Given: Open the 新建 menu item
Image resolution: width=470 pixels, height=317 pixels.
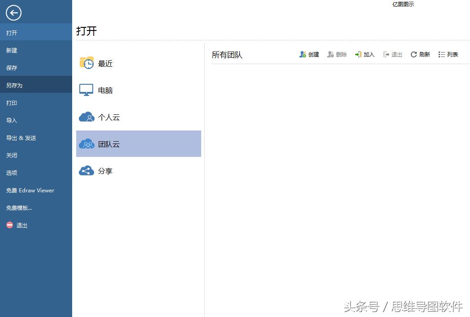Looking at the screenshot, I should pos(12,50).
